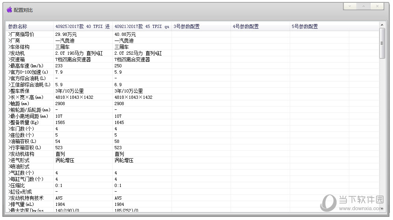
Task: Select the 最高车速(km/h) row label
Action: point(26,66)
